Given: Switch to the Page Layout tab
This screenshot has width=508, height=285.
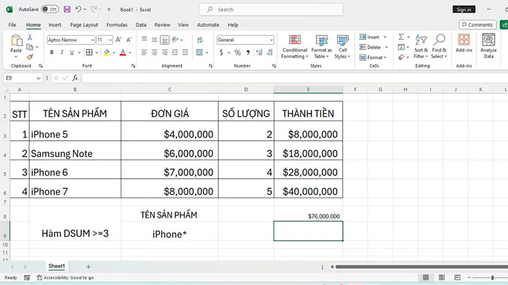Looking at the screenshot, I should click(84, 25).
